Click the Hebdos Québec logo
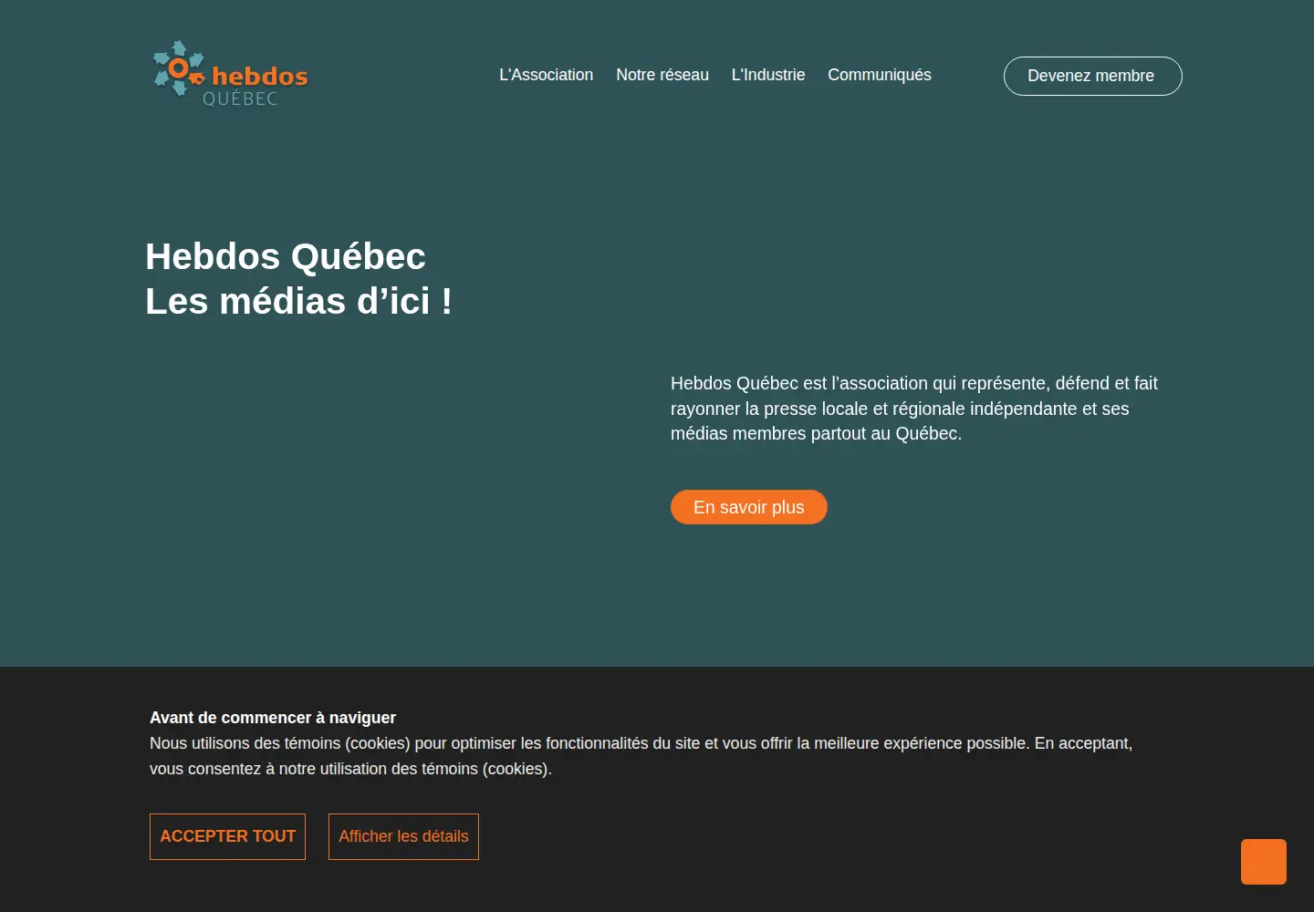Screen dimensions: 1314x912 point(231,74)
